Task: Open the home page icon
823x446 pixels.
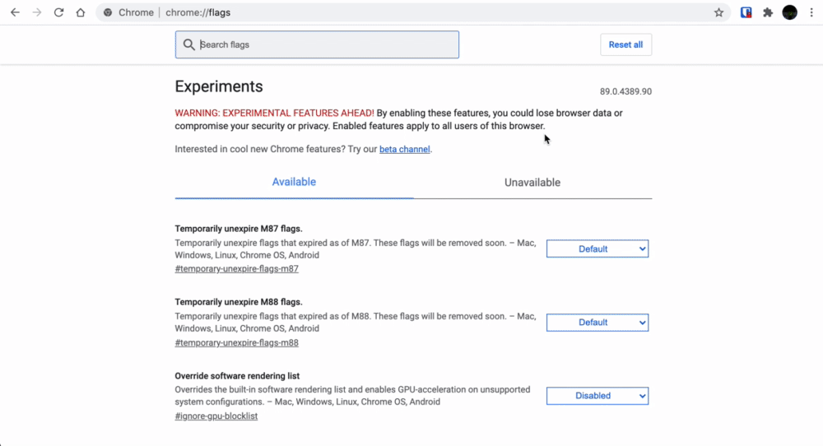Action: 81,12
